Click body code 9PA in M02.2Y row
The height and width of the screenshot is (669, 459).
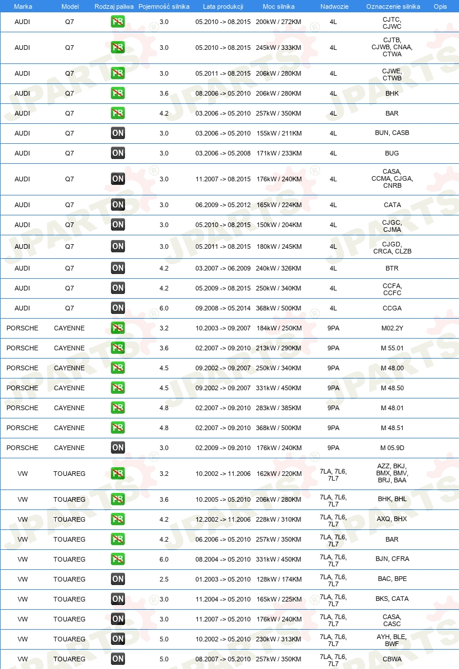pos(333,328)
